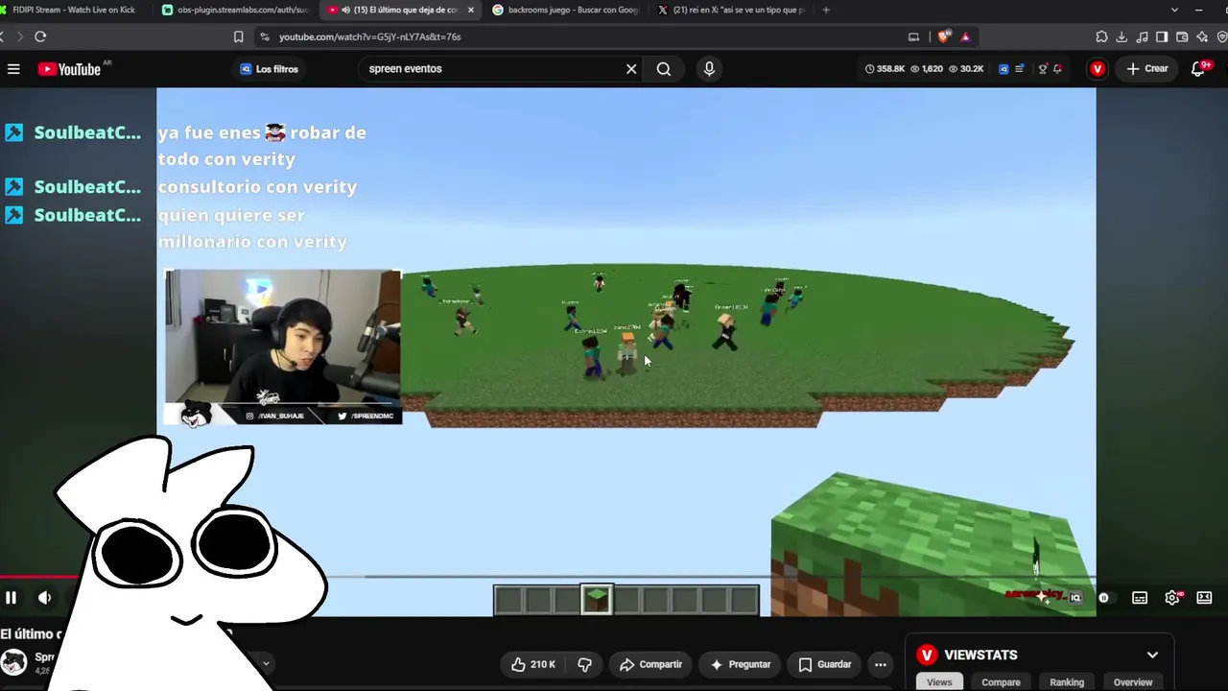Open the Brave Wallet icon
The image size is (1228, 691).
pos(1182,36)
